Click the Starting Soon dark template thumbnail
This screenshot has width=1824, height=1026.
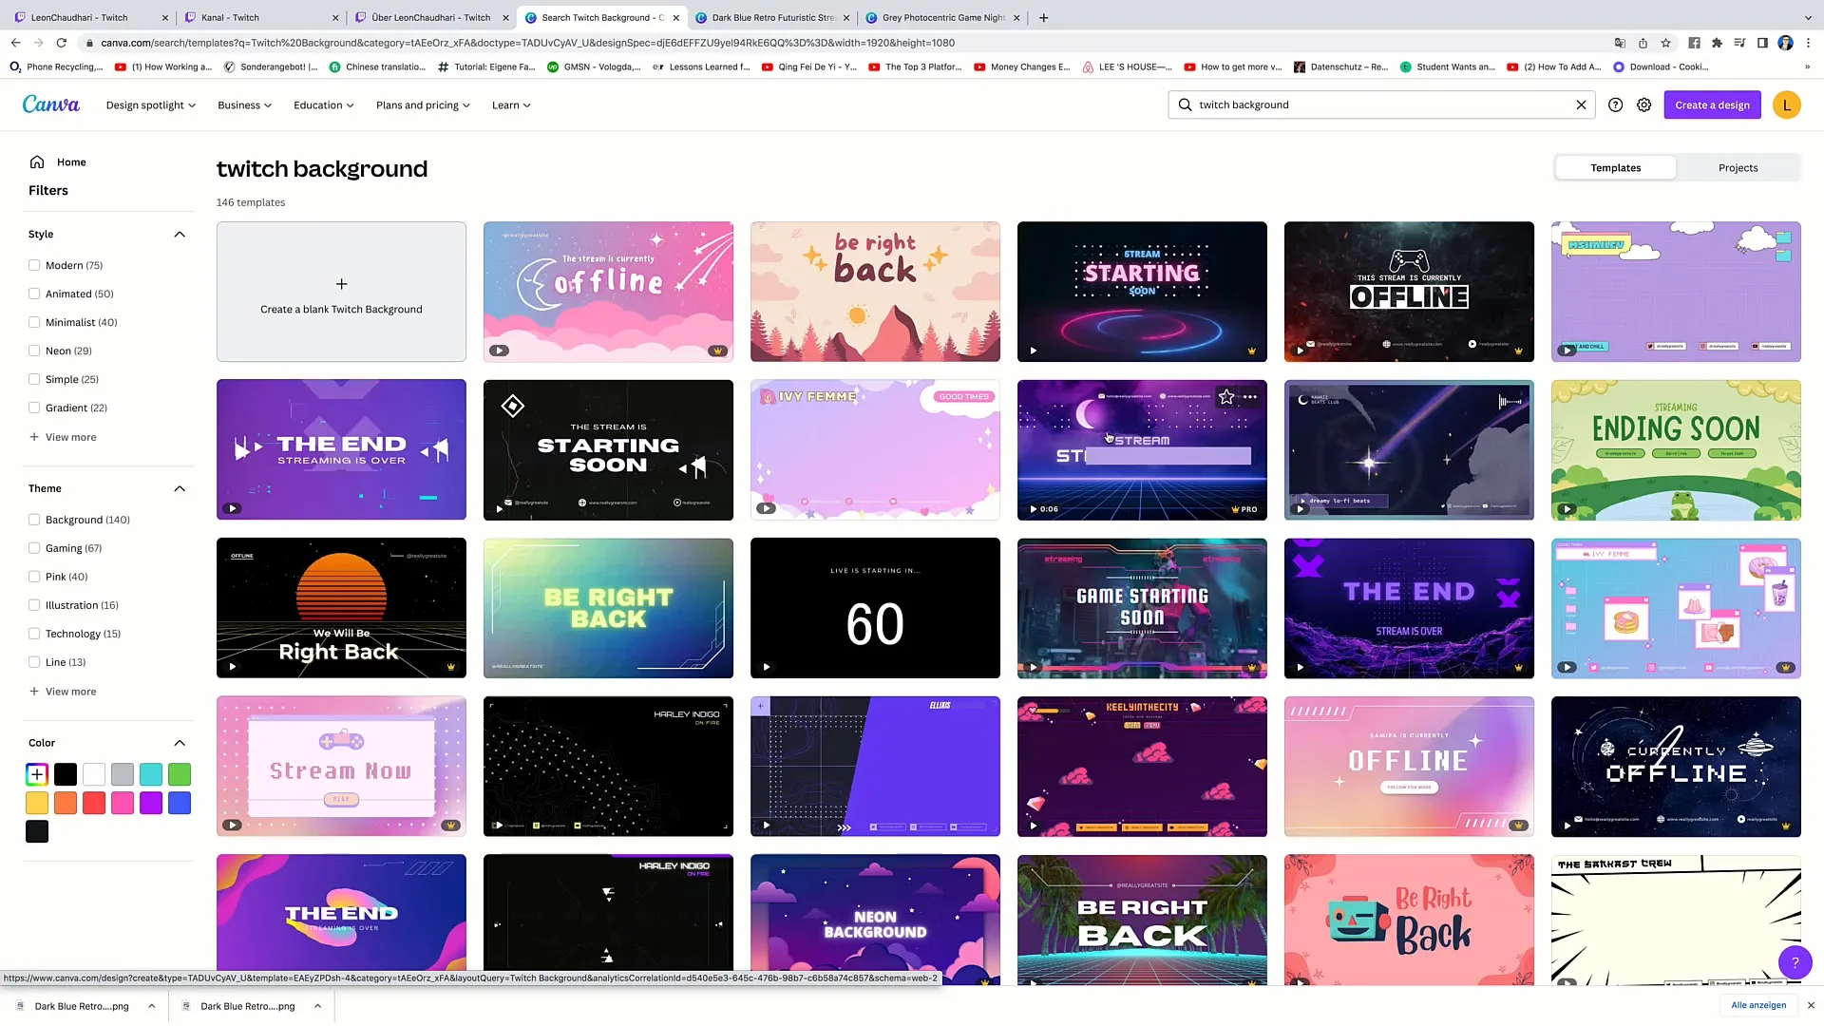(608, 448)
